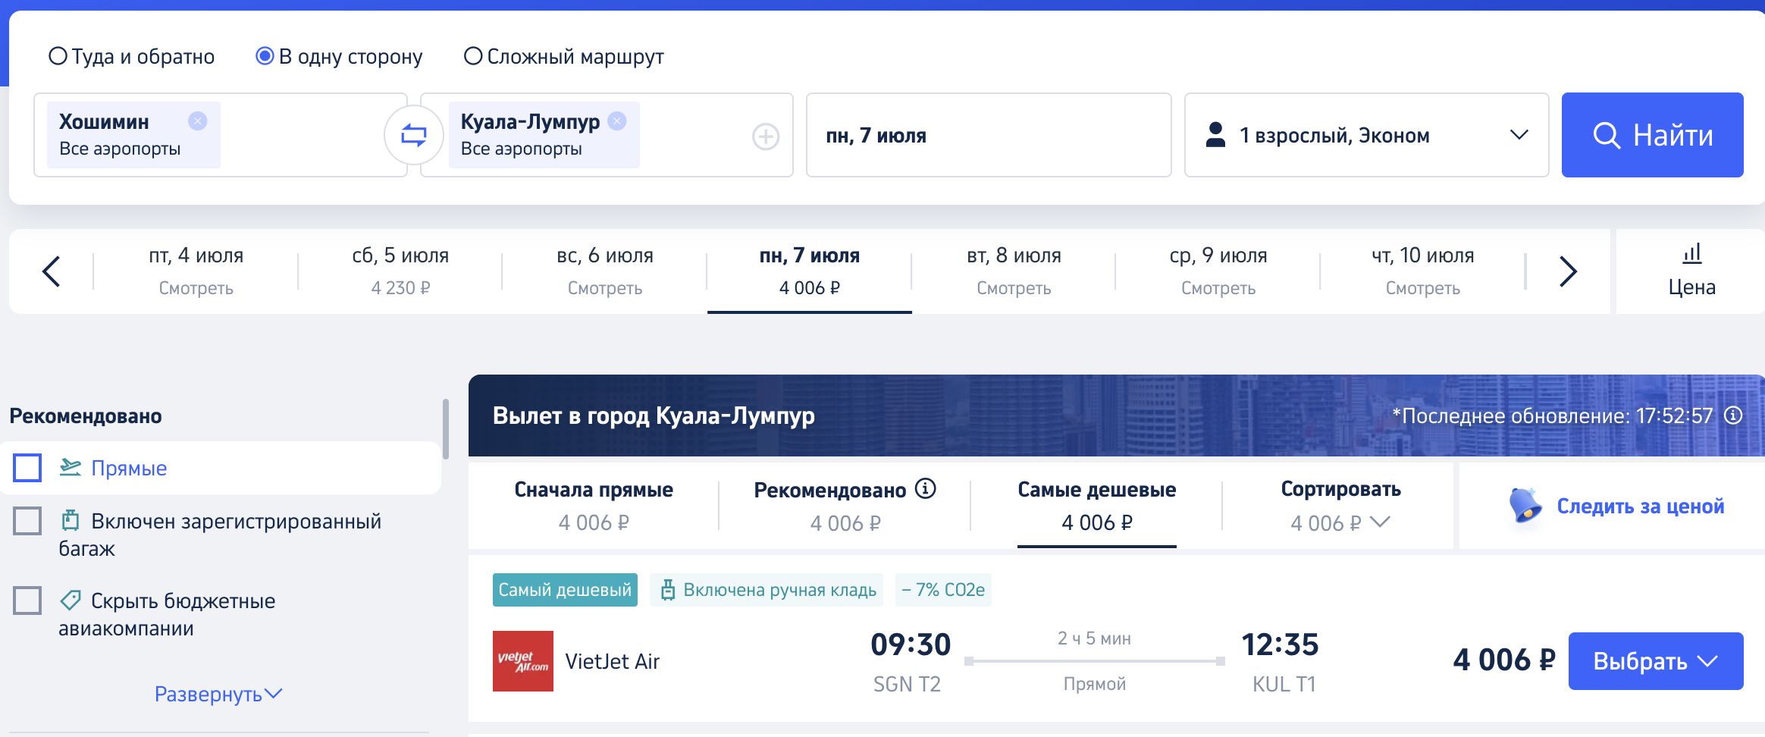Screen dimensions: 1765x737
Task: Click the info icon beside Рекомендовано
Action: 925,489
